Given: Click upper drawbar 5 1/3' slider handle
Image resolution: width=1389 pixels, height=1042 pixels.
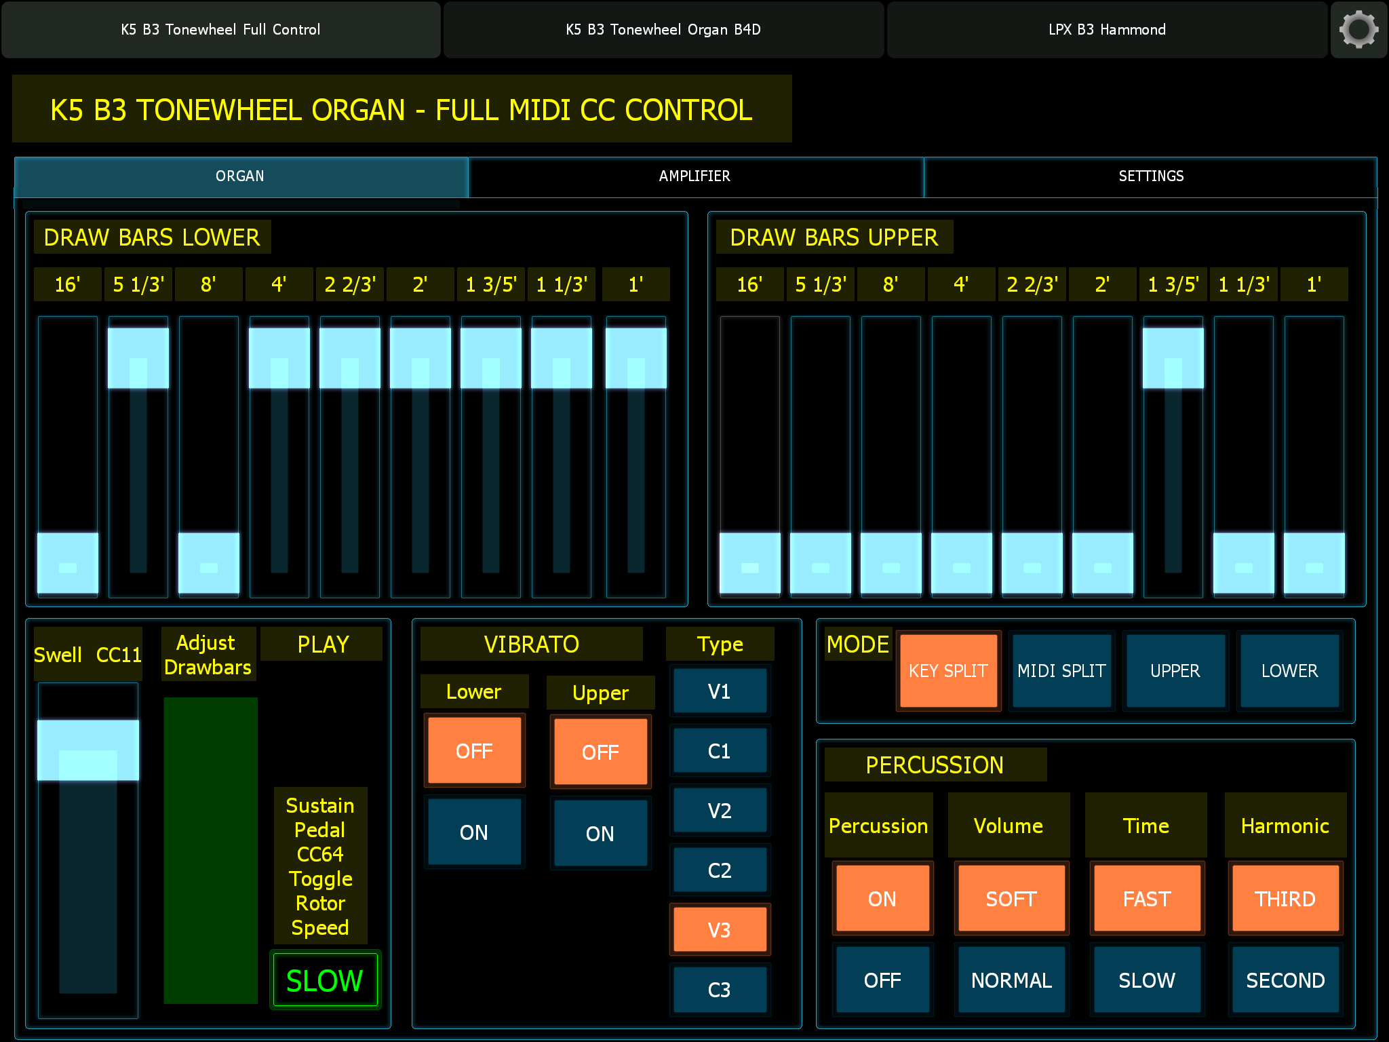Looking at the screenshot, I should click(x=821, y=563).
